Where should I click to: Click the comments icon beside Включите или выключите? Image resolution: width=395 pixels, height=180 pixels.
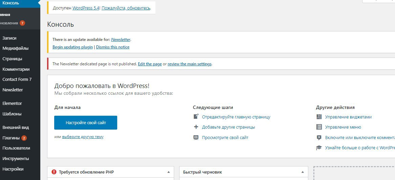coord(319,138)
